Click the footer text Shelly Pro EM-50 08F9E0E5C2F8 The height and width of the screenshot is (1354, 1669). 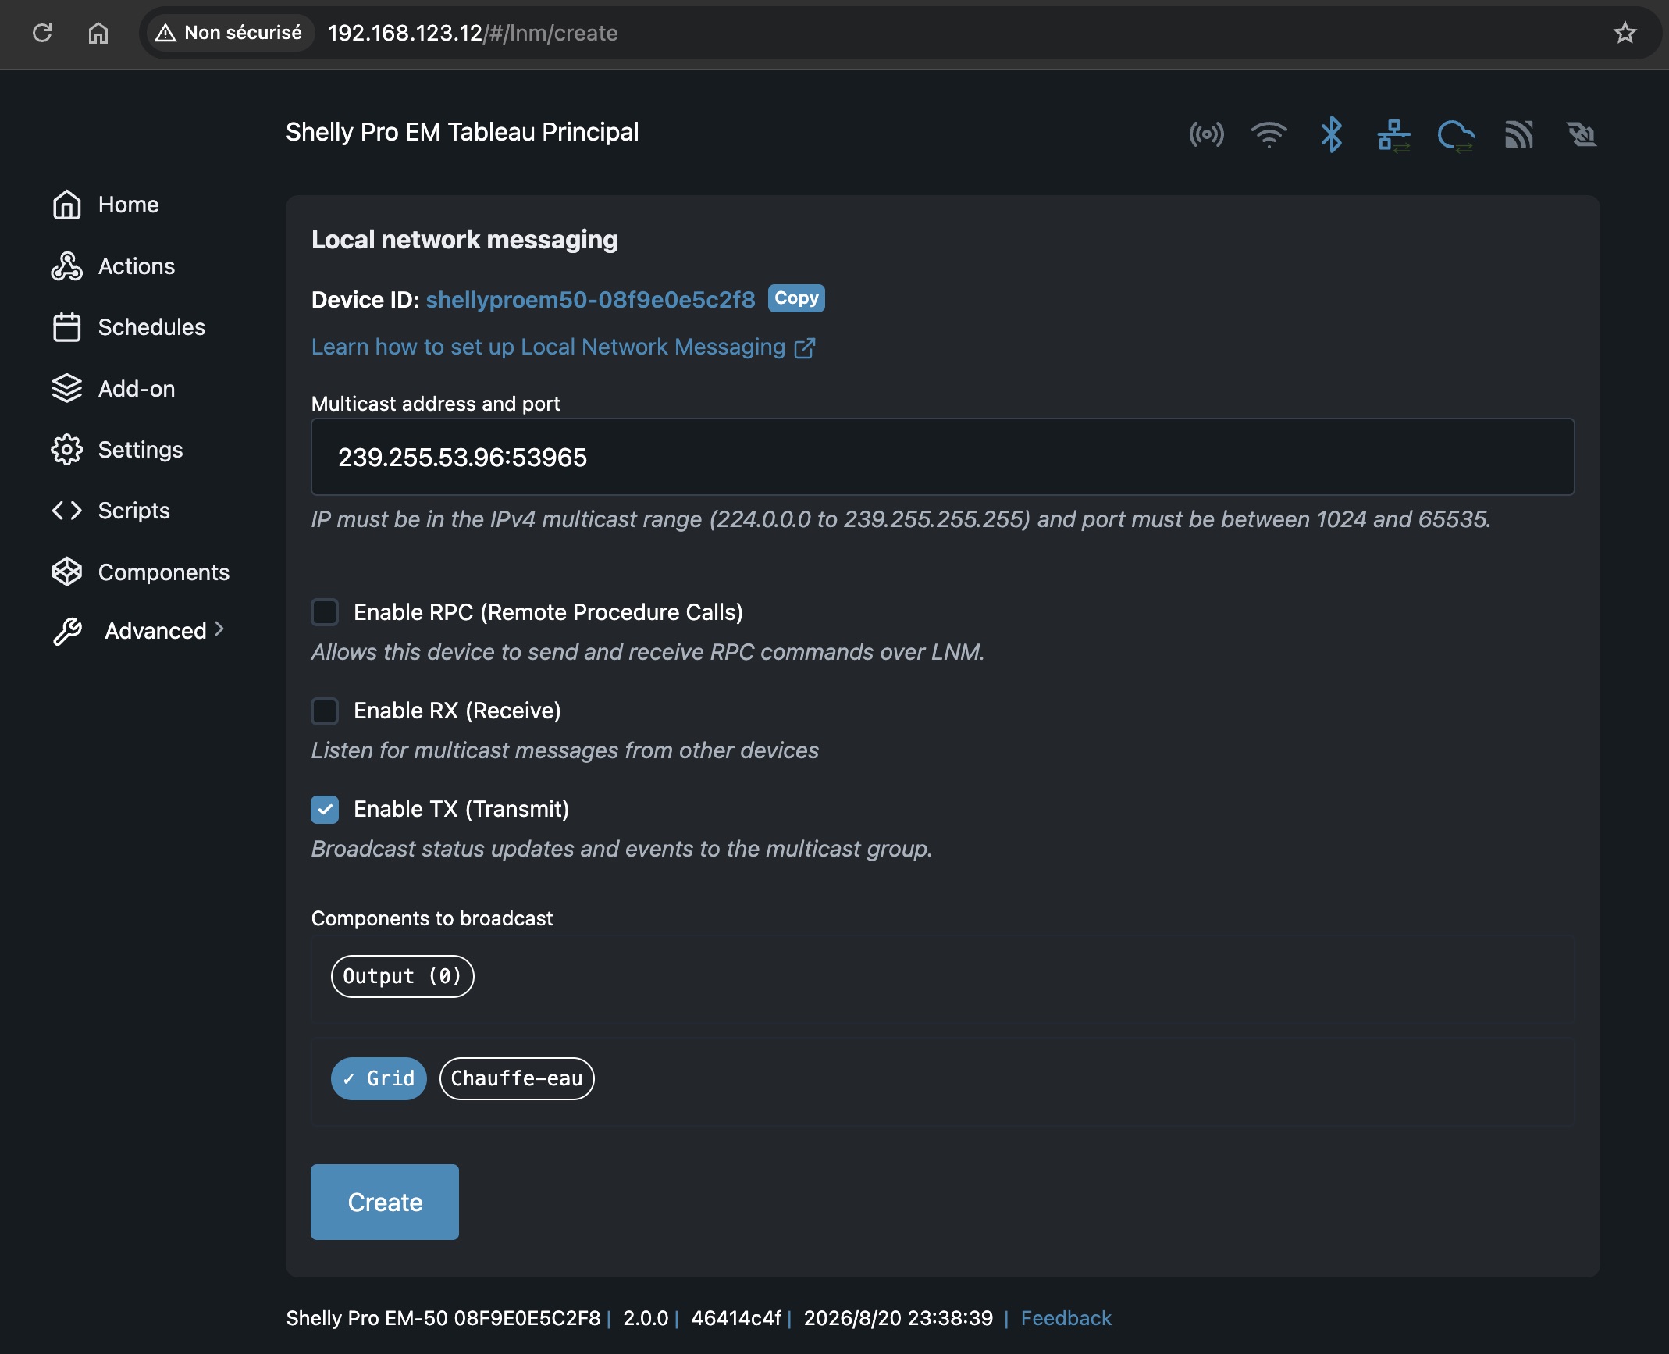coord(443,1318)
